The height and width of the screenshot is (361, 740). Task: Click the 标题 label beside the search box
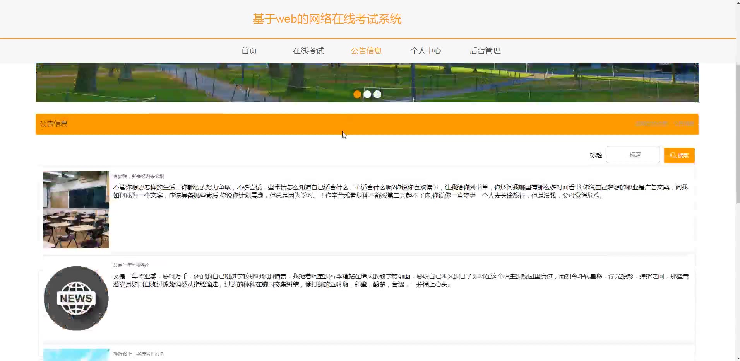tap(596, 155)
